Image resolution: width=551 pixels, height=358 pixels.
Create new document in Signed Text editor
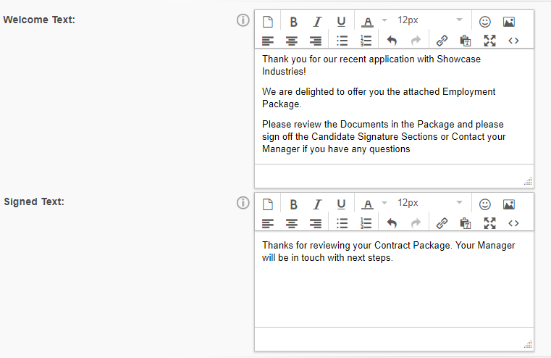coord(268,204)
